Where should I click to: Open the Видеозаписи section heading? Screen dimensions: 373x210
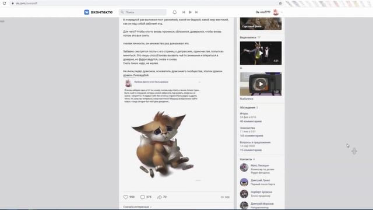[x=248, y=37]
